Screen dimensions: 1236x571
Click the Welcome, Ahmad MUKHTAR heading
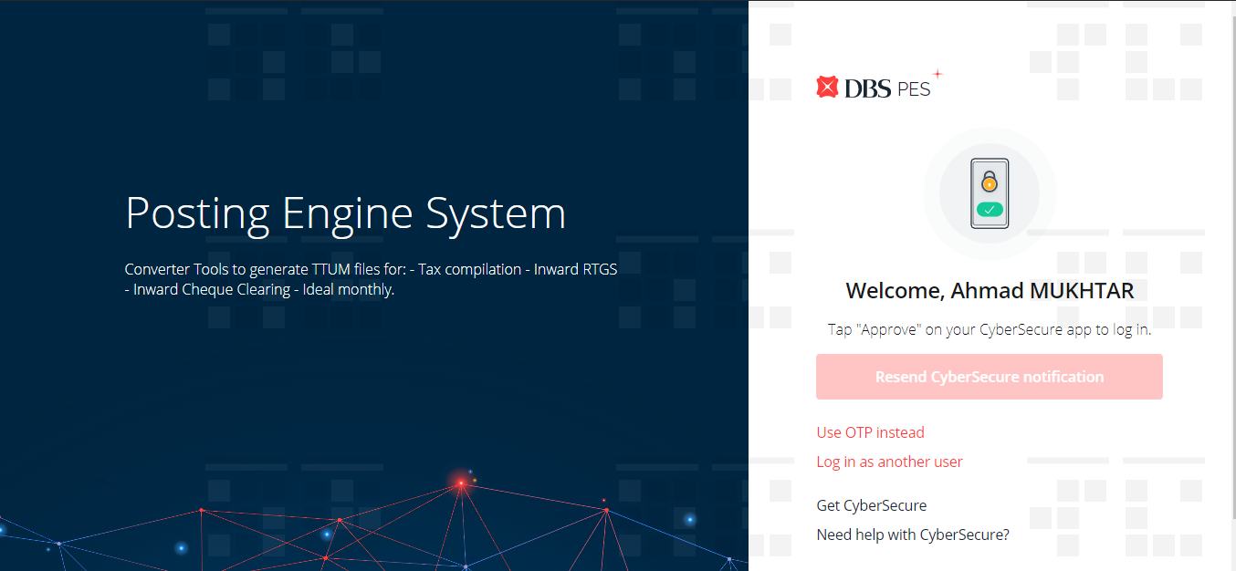(x=990, y=291)
